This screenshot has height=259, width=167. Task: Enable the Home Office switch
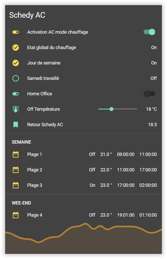149,94
